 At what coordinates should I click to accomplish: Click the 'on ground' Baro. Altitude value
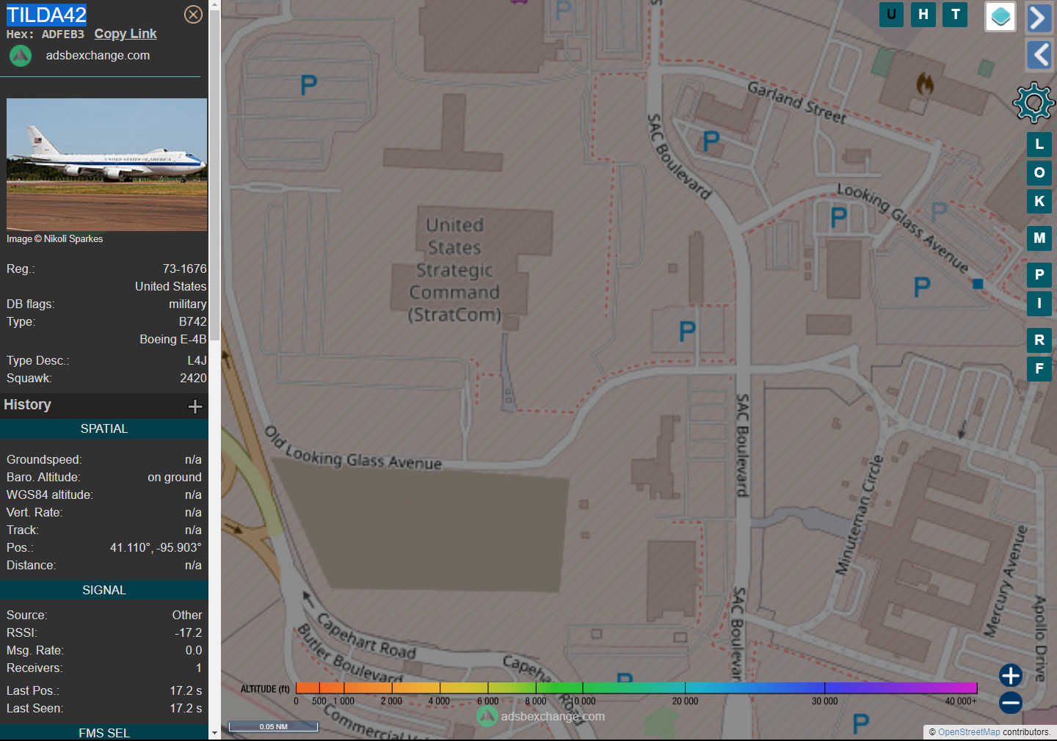tap(175, 478)
